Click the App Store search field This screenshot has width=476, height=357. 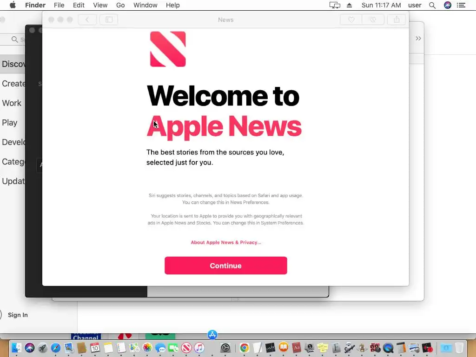pos(13,40)
